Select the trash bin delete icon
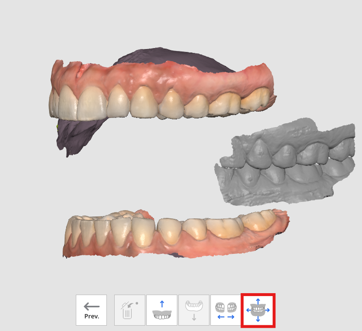The height and width of the screenshot is (331, 362). point(130,310)
